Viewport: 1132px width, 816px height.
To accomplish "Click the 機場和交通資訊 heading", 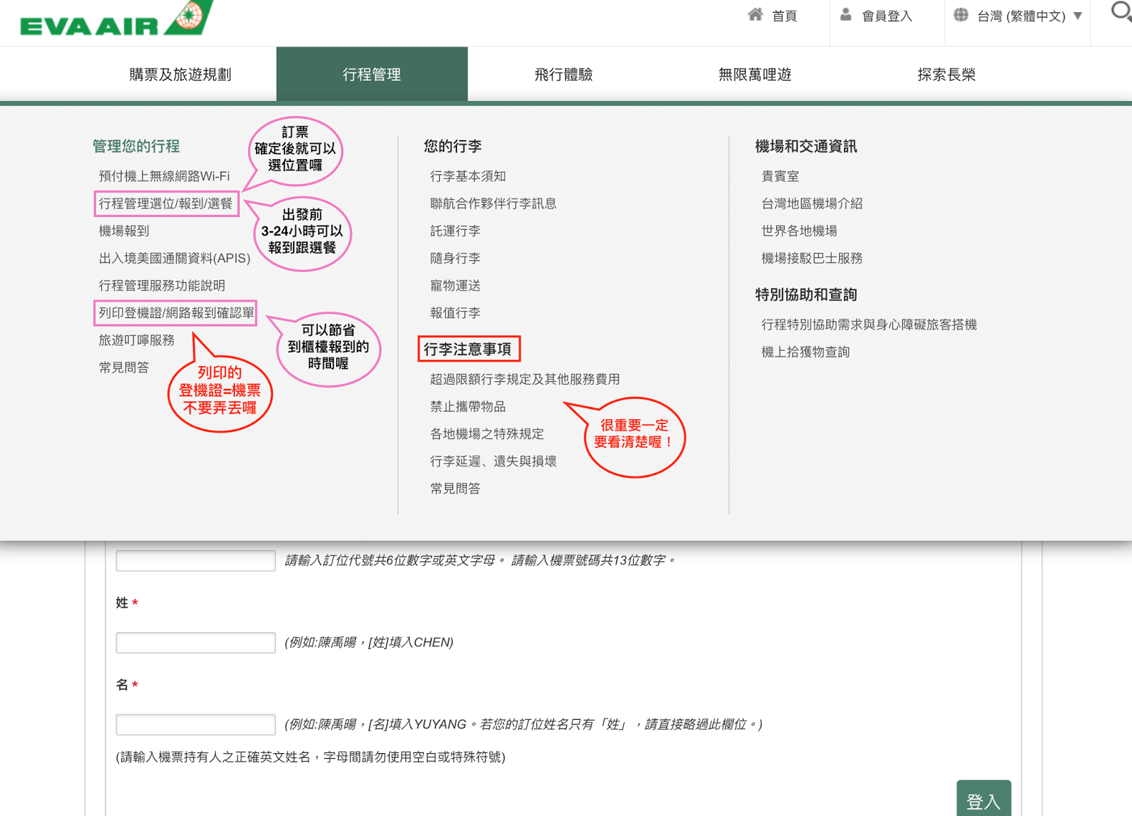I will click(806, 146).
